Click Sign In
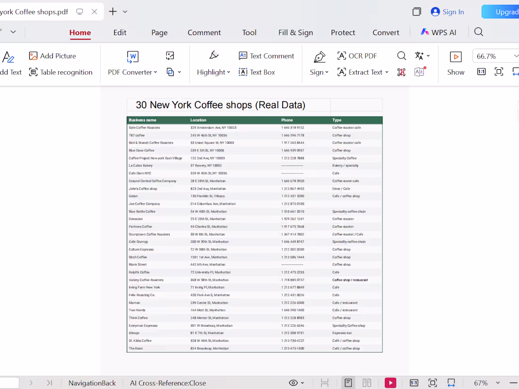519x389 pixels. pos(447,12)
